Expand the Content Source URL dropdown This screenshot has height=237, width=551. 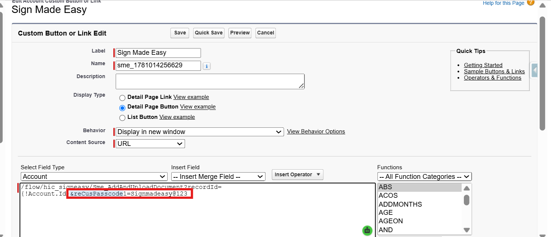point(150,144)
